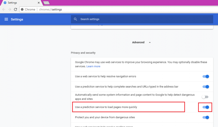The image size is (218, 127).
Task: Toggle protection from dangerous sites
Action: (x=206, y=117)
